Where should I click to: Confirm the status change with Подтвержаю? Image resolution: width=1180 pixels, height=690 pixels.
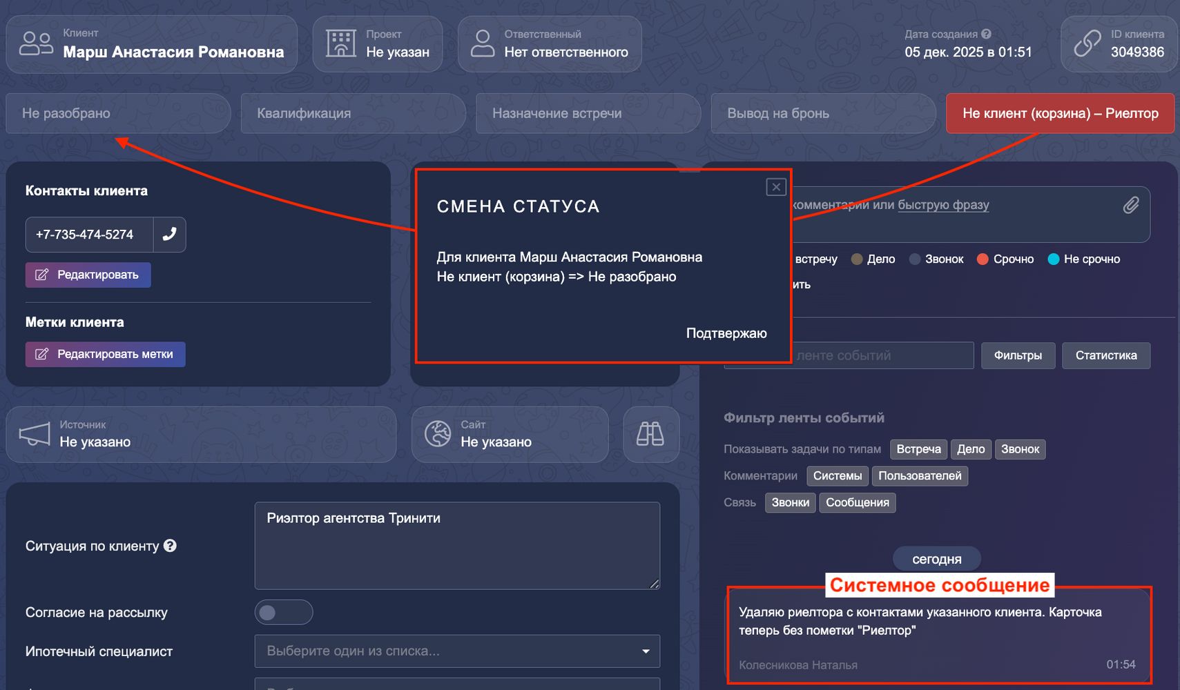[726, 333]
